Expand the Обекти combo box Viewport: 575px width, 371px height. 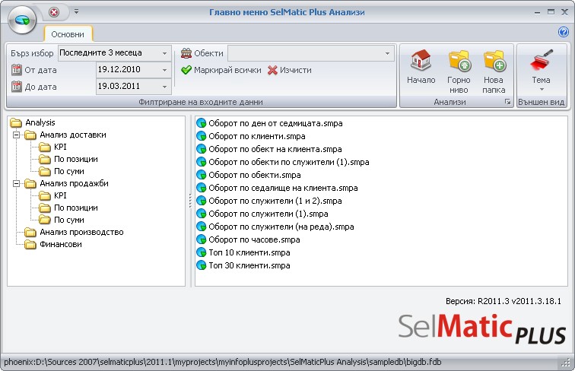pos(387,53)
